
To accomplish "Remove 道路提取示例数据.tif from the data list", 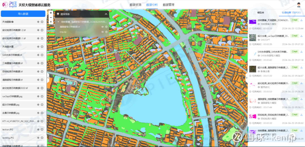I will tap(42, 80).
